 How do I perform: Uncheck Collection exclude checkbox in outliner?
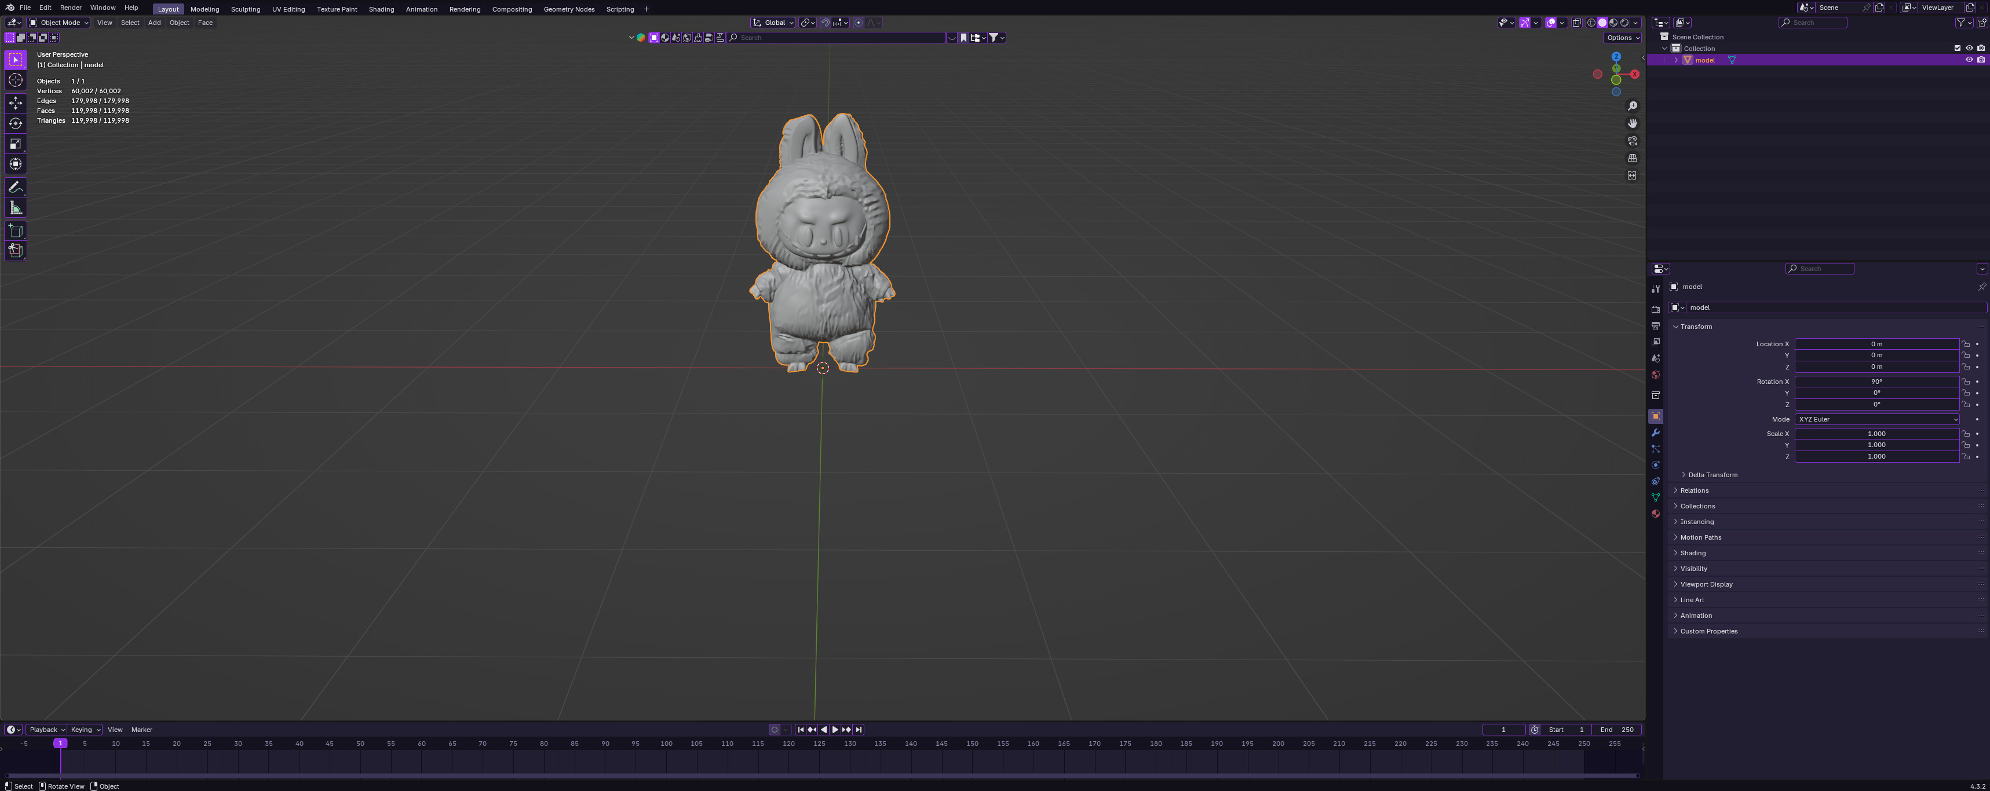pos(1957,48)
